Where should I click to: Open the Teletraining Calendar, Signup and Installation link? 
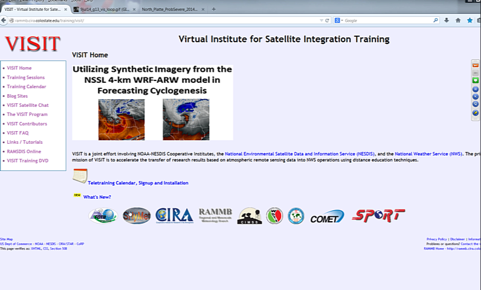click(x=138, y=182)
